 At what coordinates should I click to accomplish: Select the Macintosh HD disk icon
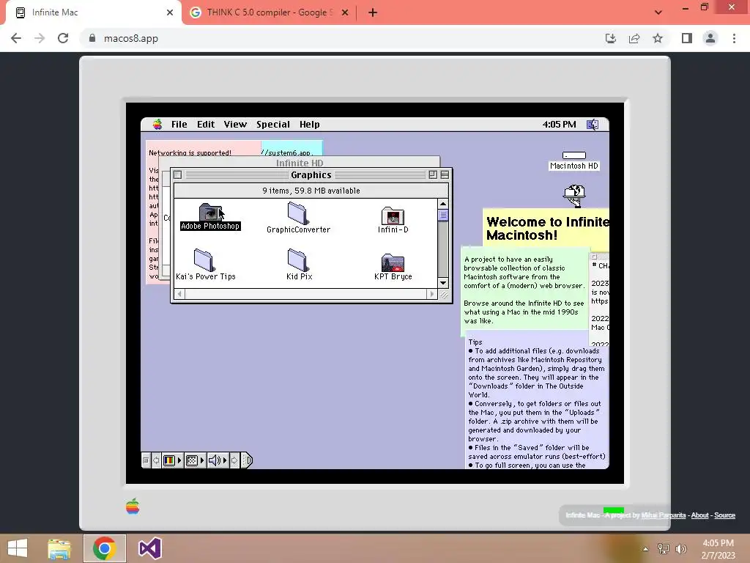click(x=574, y=155)
